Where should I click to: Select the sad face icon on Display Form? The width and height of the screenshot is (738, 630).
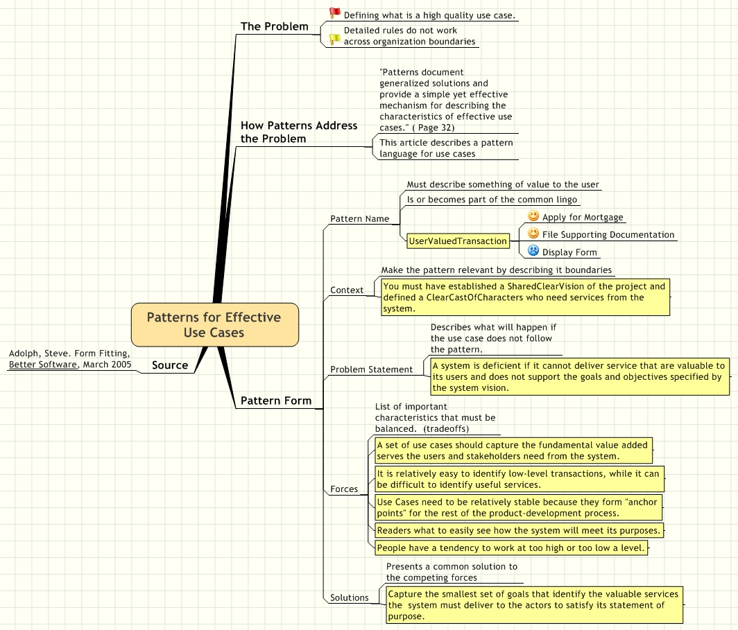pyautogui.click(x=533, y=251)
